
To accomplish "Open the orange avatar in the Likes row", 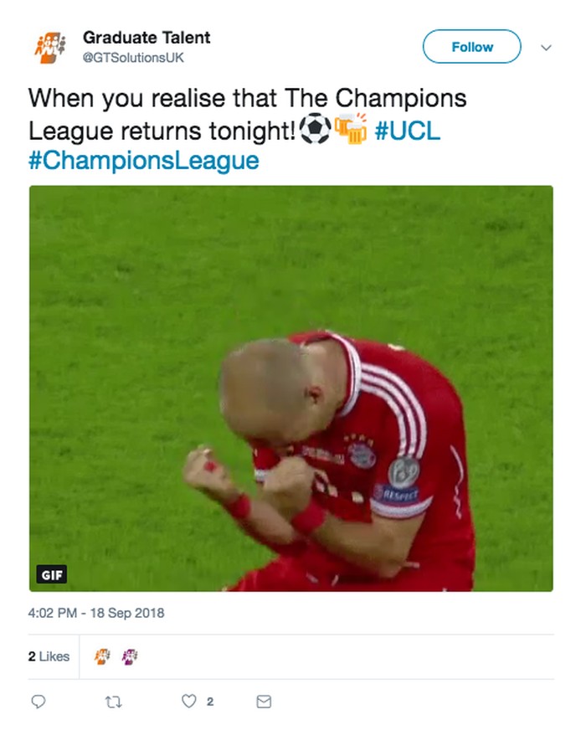I will [102, 656].
